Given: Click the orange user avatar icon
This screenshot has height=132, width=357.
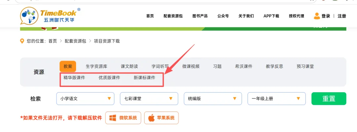Looking at the screenshot, I should pos(317,16).
